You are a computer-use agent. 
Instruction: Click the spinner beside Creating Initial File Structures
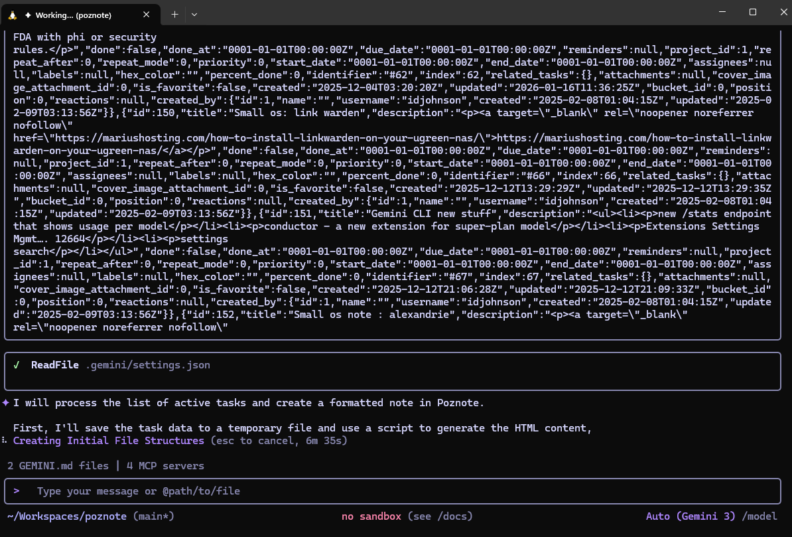tap(5, 441)
